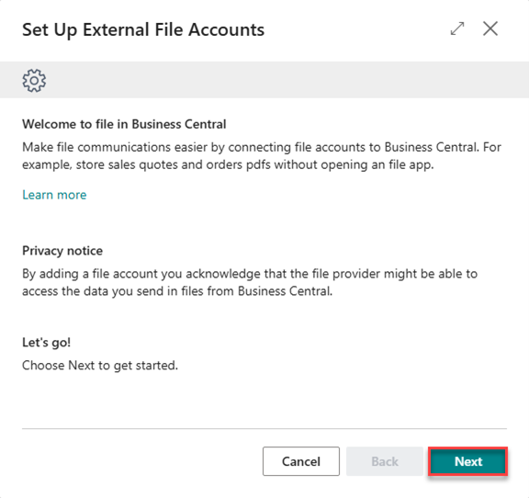This screenshot has width=529, height=498.
Task: Click the access the data you send sentence
Action: coord(177,291)
